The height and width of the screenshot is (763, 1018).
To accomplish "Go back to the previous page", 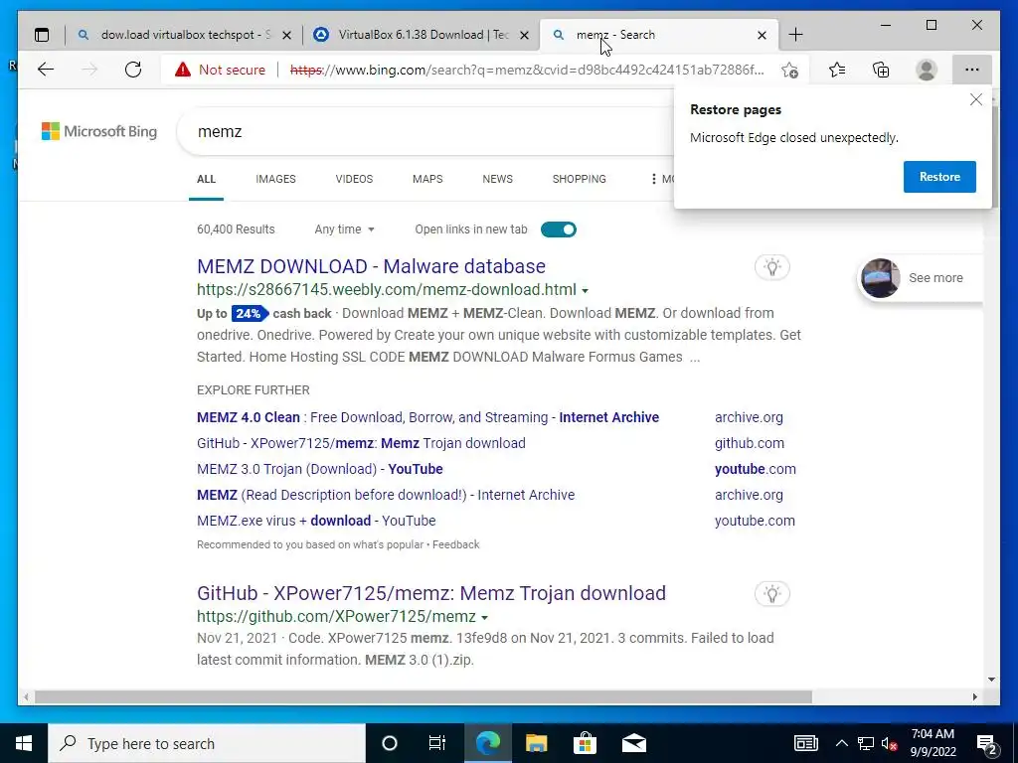I will (46, 70).
